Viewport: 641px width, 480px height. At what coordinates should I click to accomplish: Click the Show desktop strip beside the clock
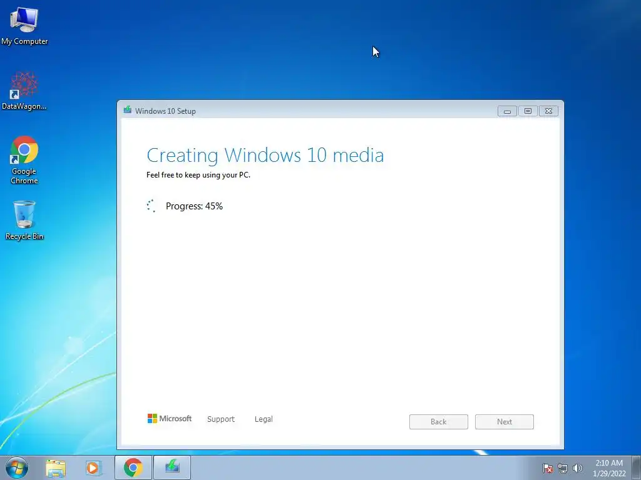pos(637,468)
